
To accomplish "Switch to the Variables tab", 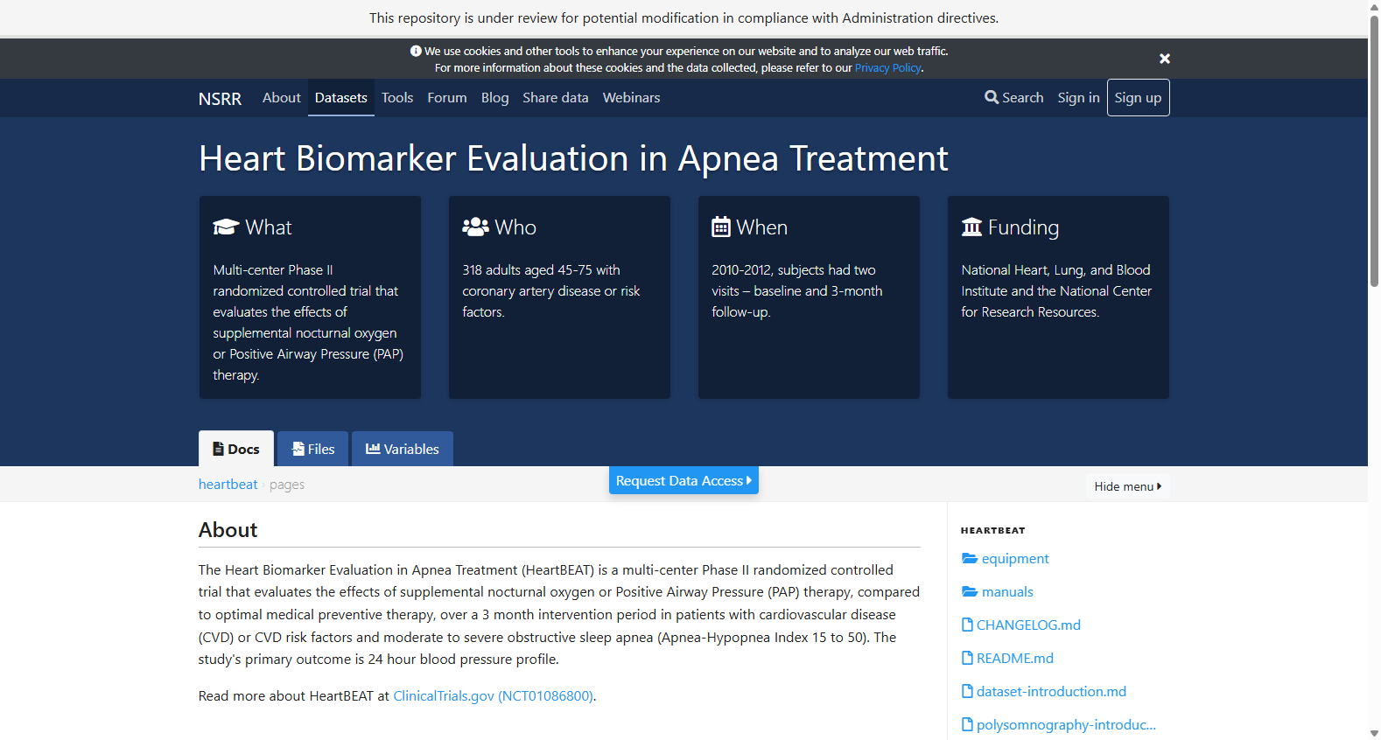I will pos(403,449).
